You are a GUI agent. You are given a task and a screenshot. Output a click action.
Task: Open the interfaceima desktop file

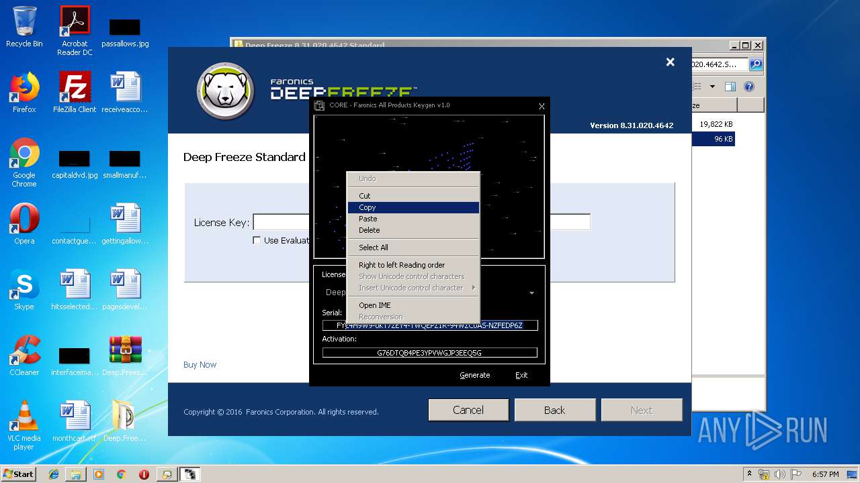(75, 362)
